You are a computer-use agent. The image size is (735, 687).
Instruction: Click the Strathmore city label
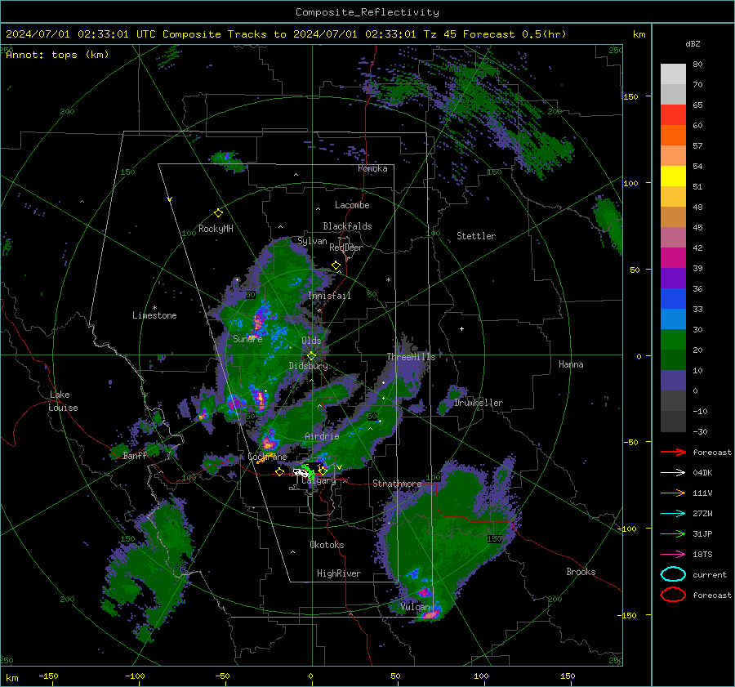397,484
